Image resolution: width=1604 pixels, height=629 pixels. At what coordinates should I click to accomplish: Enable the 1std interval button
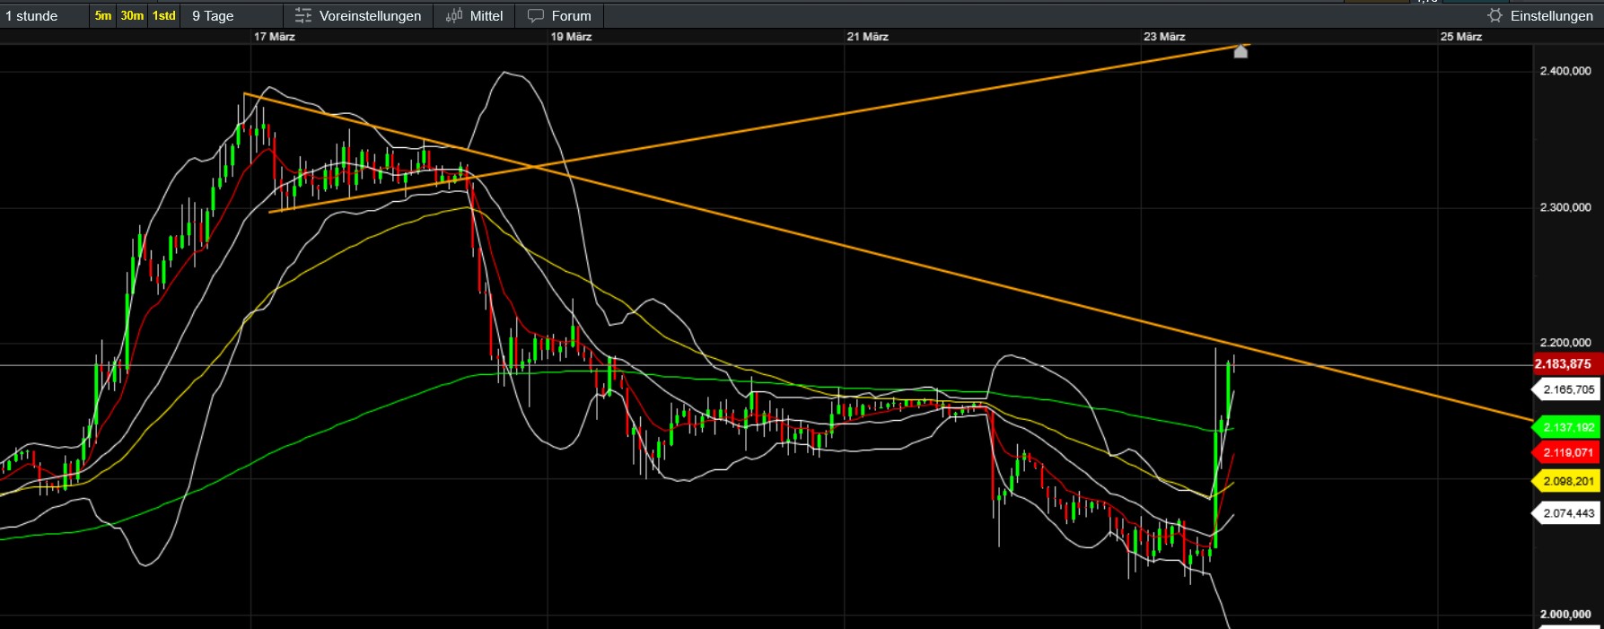[x=164, y=16]
